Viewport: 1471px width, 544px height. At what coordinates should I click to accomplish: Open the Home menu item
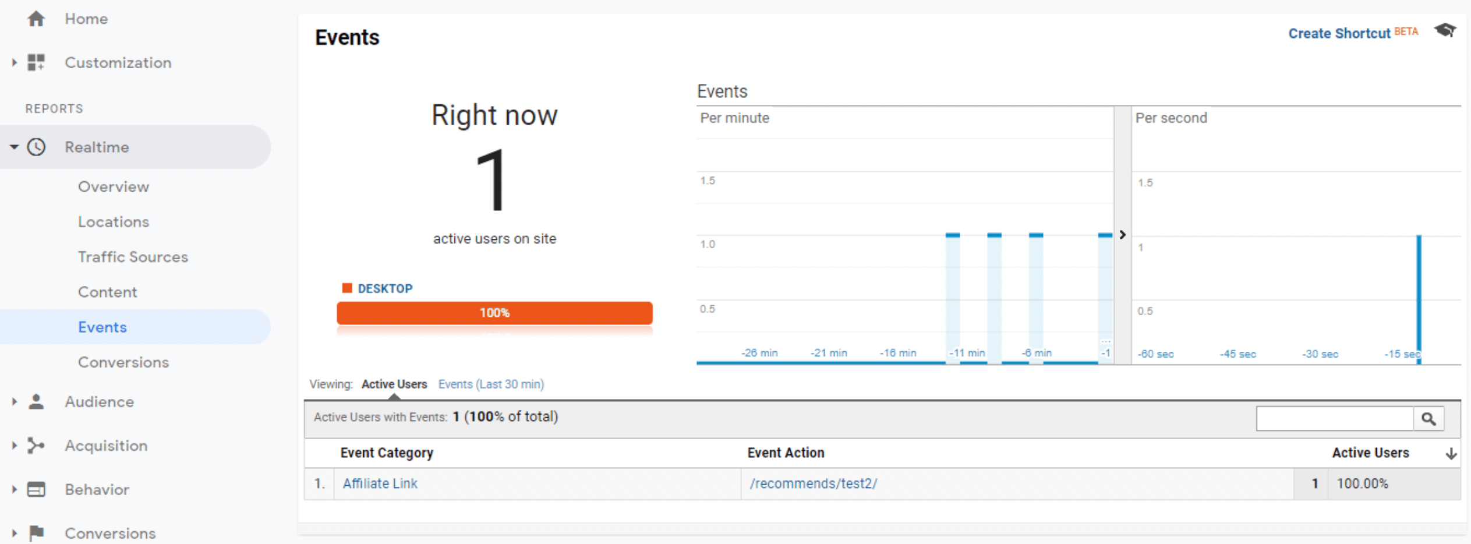point(86,19)
